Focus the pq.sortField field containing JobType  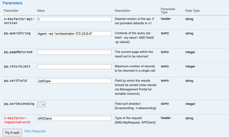(74, 81)
